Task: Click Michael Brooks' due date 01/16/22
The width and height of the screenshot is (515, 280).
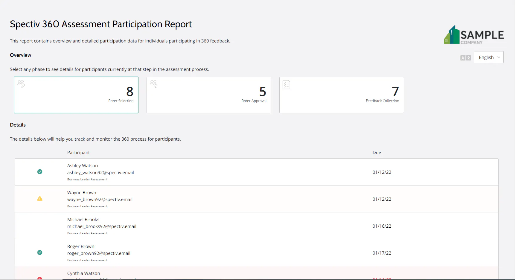Action: pyautogui.click(x=382, y=226)
